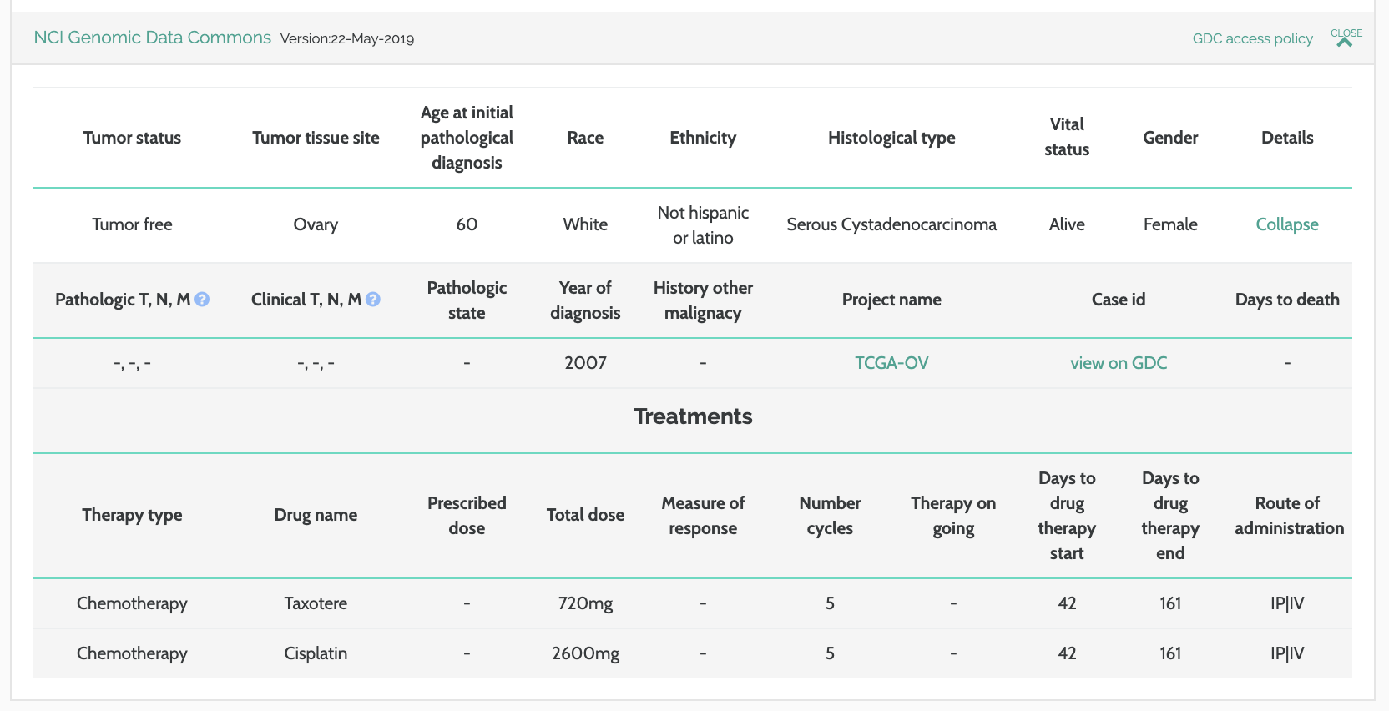Select number cycles 5 in Taxotere row
Screen dimensions: 1389x711
[x=830, y=603]
